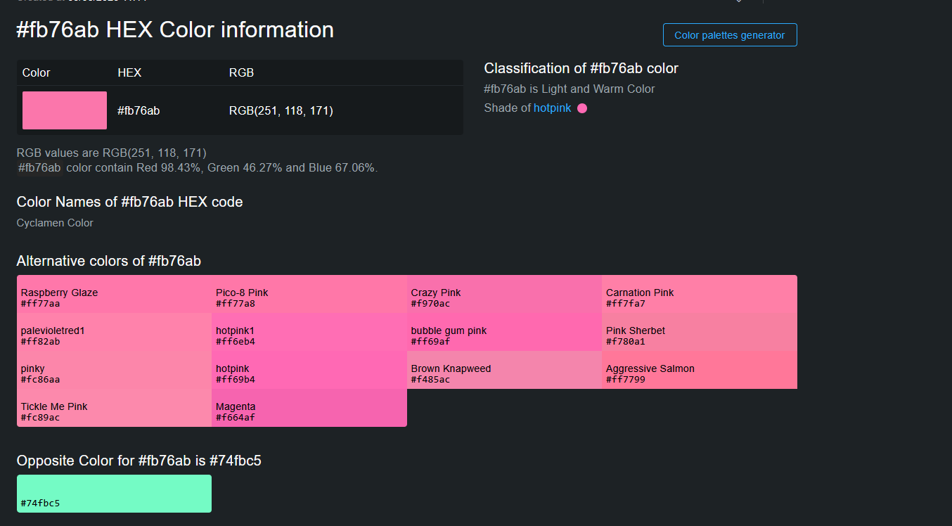Image resolution: width=952 pixels, height=526 pixels.
Task: Click the 'HEX' column header
Action: click(x=129, y=72)
